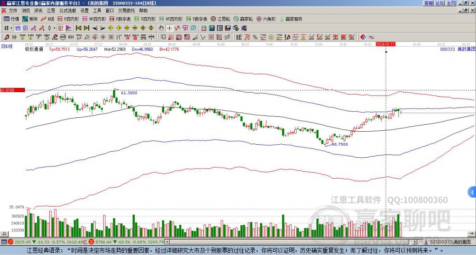Screen dimensions: 476x255
Task: Click the 2829.45 index value in status bar
Action: (x=23, y=242)
